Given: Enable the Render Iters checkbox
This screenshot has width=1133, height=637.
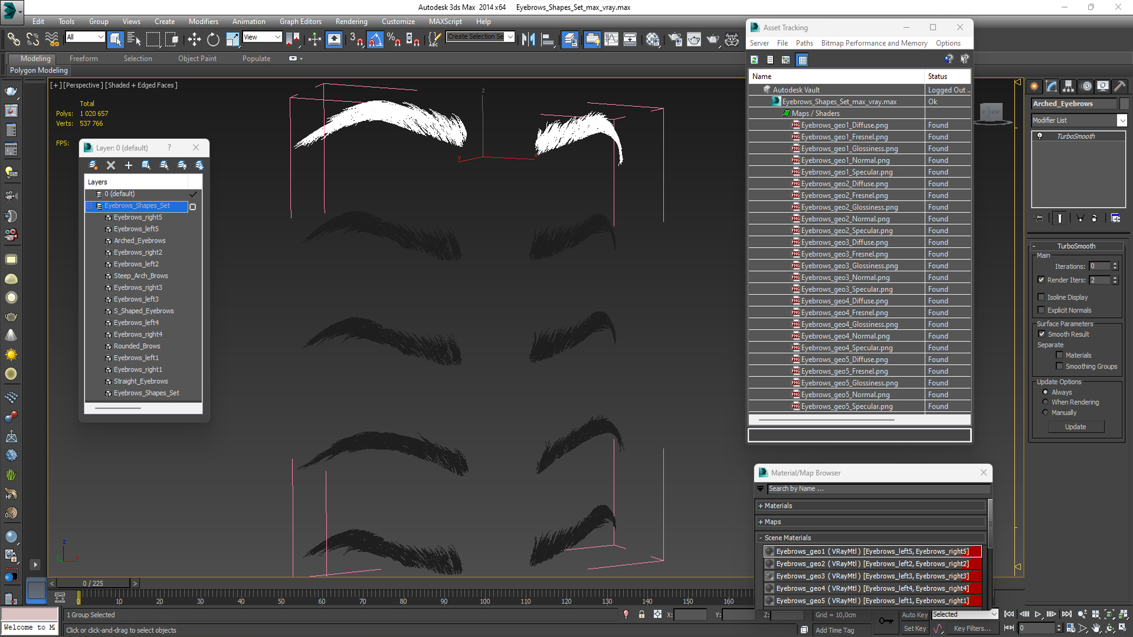Looking at the screenshot, I should 1041,280.
